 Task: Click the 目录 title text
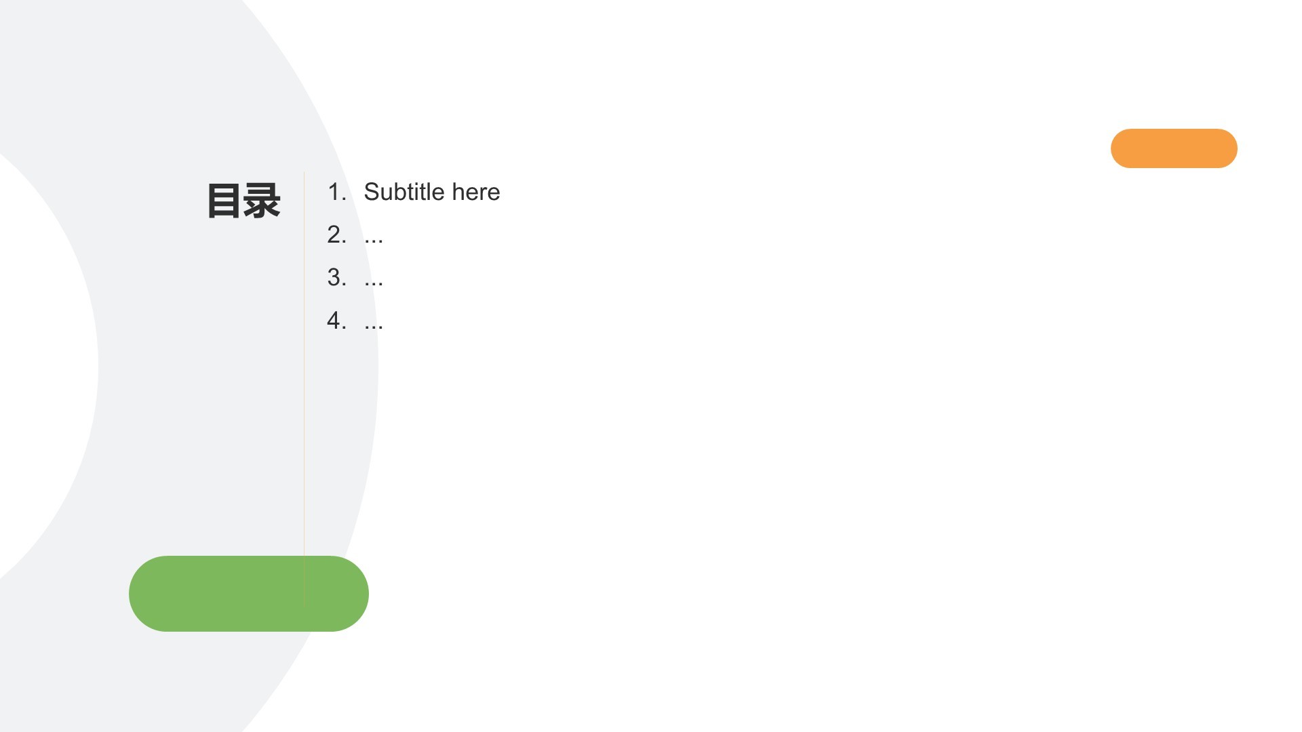tap(243, 201)
